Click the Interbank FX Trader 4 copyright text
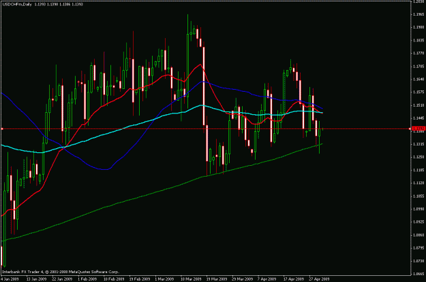The height and width of the screenshot is (282, 426). tap(61, 272)
